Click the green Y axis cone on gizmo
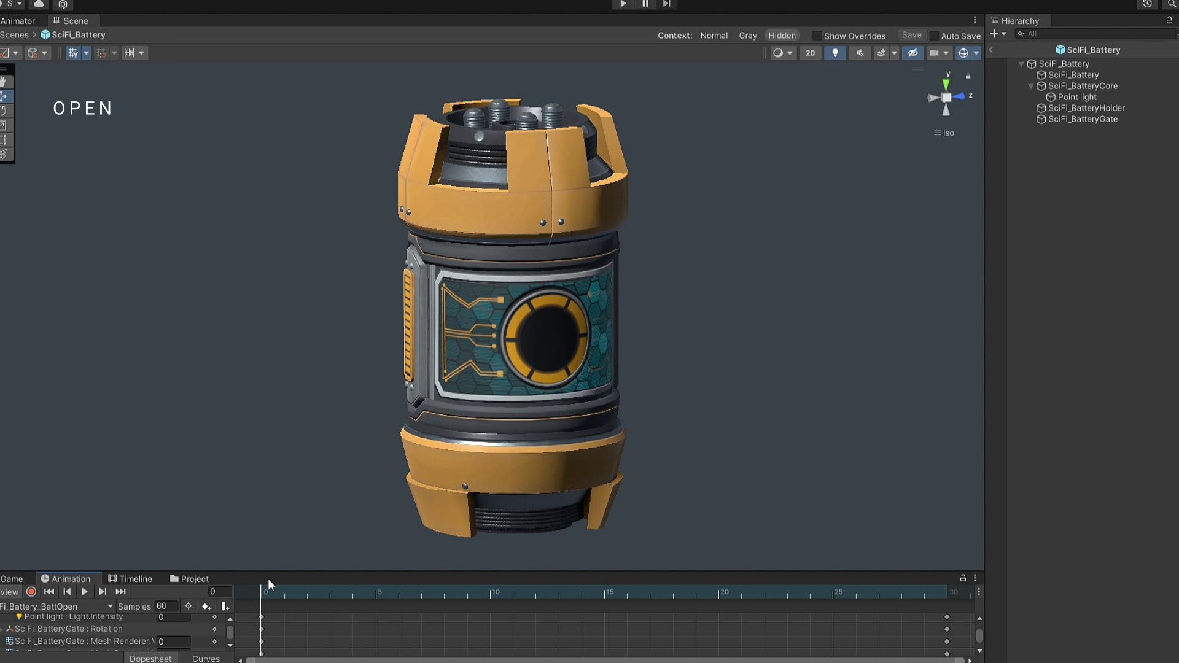Image resolution: width=1179 pixels, height=663 pixels. pos(946,83)
